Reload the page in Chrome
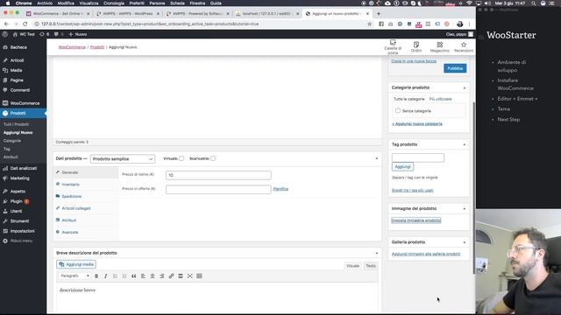 [x=25, y=24]
